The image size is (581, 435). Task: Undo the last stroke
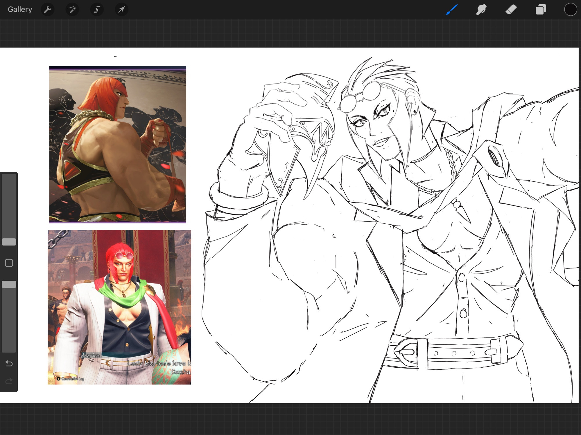click(x=9, y=363)
